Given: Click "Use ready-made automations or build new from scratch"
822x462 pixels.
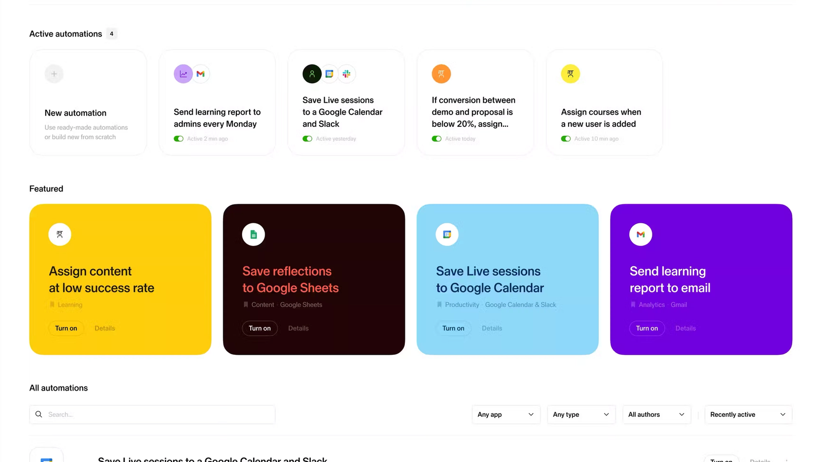Looking at the screenshot, I should pos(86,132).
